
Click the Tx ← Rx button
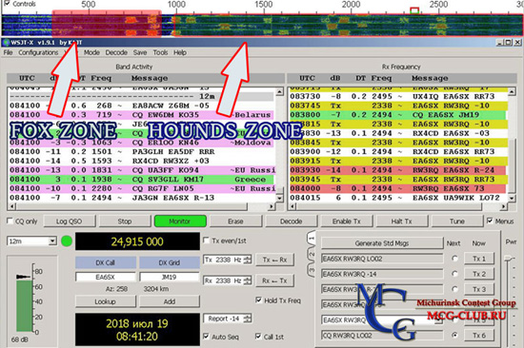point(274,260)
